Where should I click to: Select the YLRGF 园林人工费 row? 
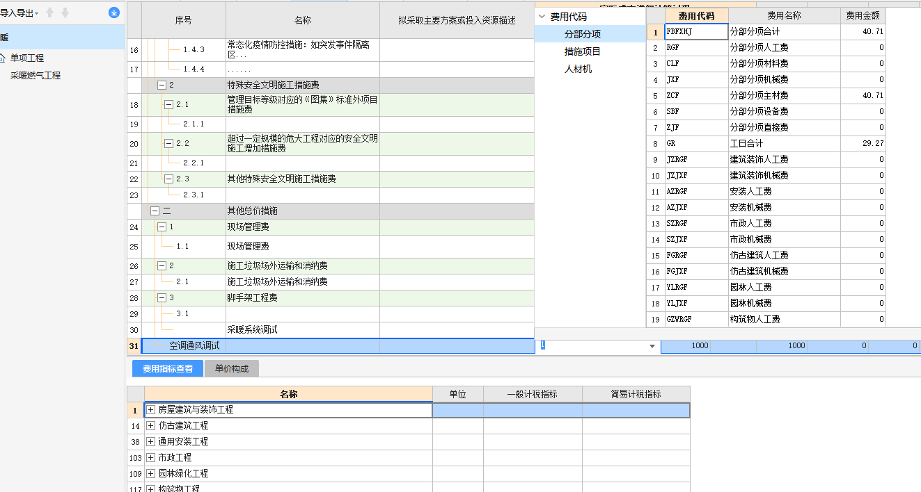tap(766, 288)
